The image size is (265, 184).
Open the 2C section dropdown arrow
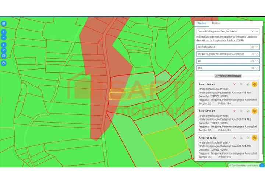257,61
